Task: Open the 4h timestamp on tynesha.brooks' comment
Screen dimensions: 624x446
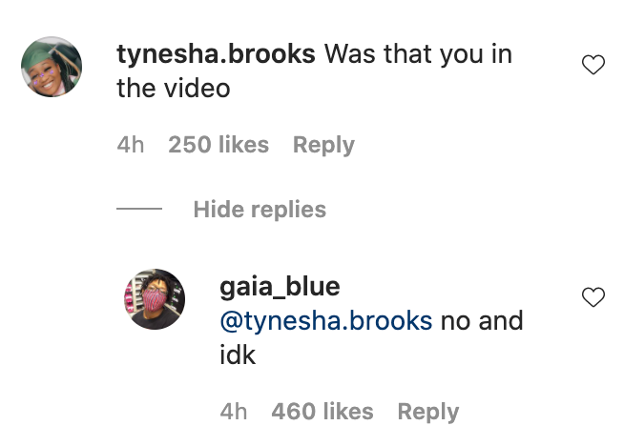Action: 131,144
